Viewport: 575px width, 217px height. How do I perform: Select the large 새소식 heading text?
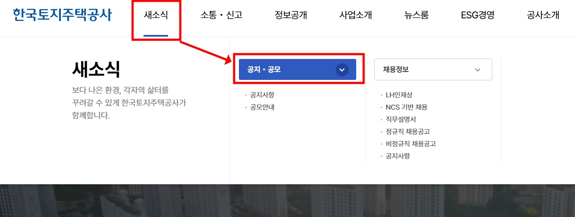click(96, 69)
